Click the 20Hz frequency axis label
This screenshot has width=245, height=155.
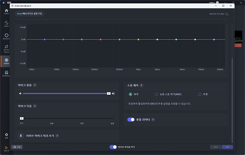[x=32, y=69]
